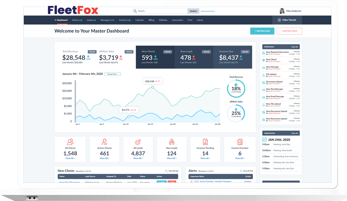Select the Activity (328) nav item

pos(125,20)
